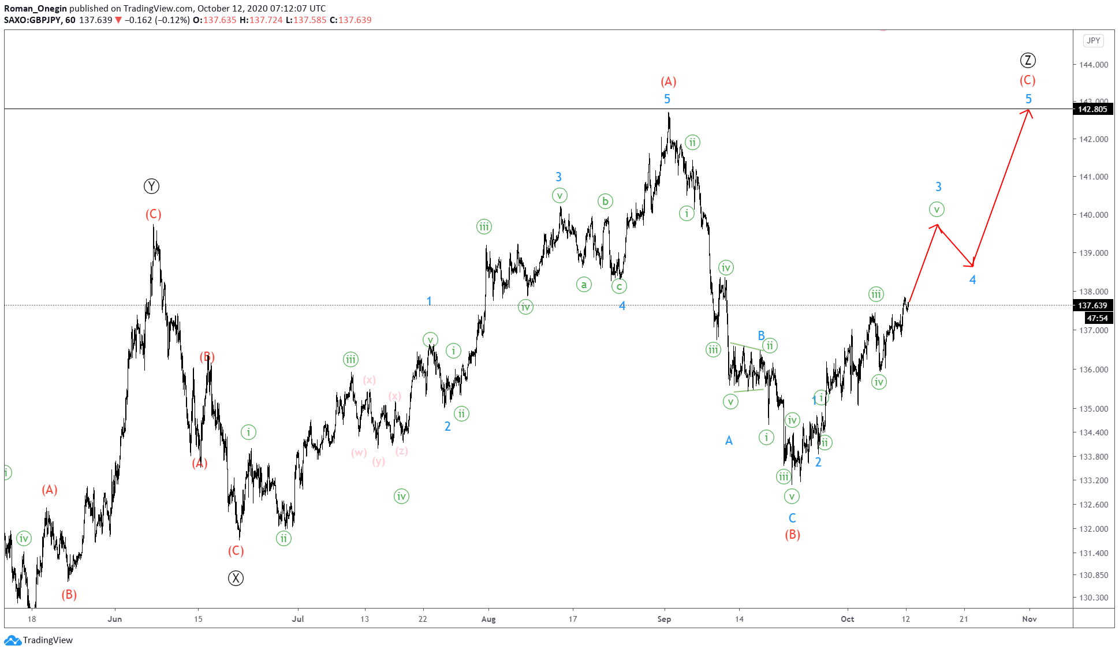Click the green circled 'a' wave marker
The width and height of the screenshot is (1119, 653).
click(584, 284)
